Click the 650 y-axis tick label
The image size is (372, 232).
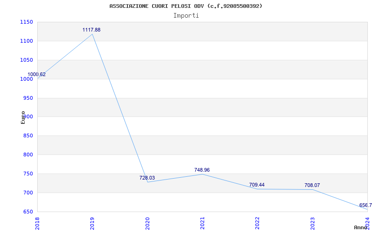coord(28,212)
